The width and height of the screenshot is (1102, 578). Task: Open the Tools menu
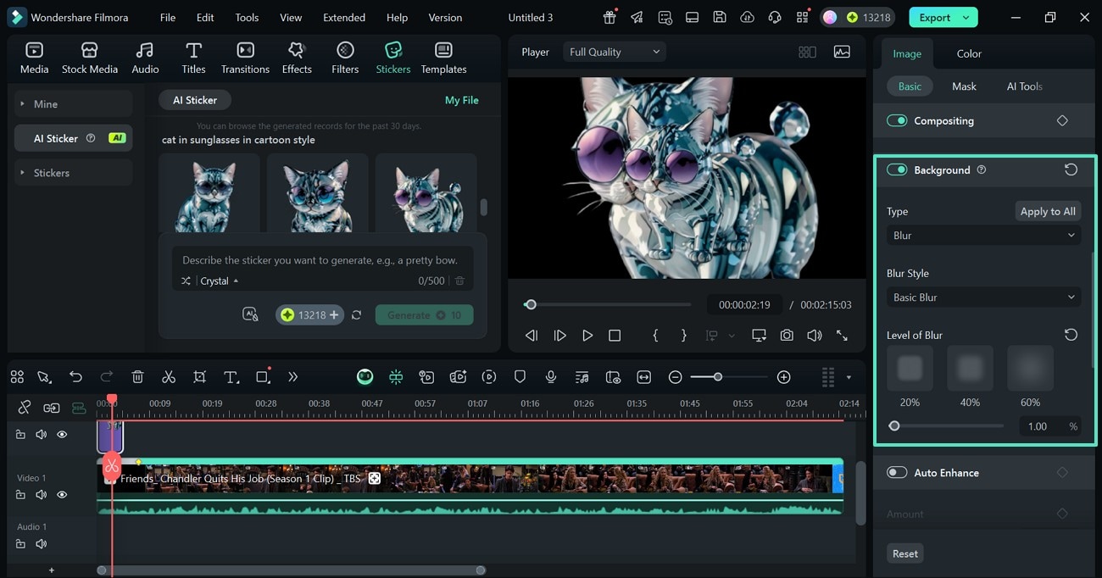247,17
